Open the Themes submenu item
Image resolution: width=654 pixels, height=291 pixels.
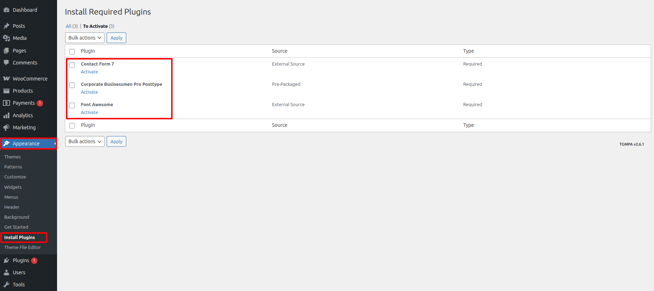(x=12, y=157)
